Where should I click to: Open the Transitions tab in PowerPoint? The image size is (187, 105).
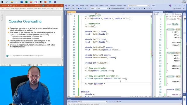click(x=23, y=9)
